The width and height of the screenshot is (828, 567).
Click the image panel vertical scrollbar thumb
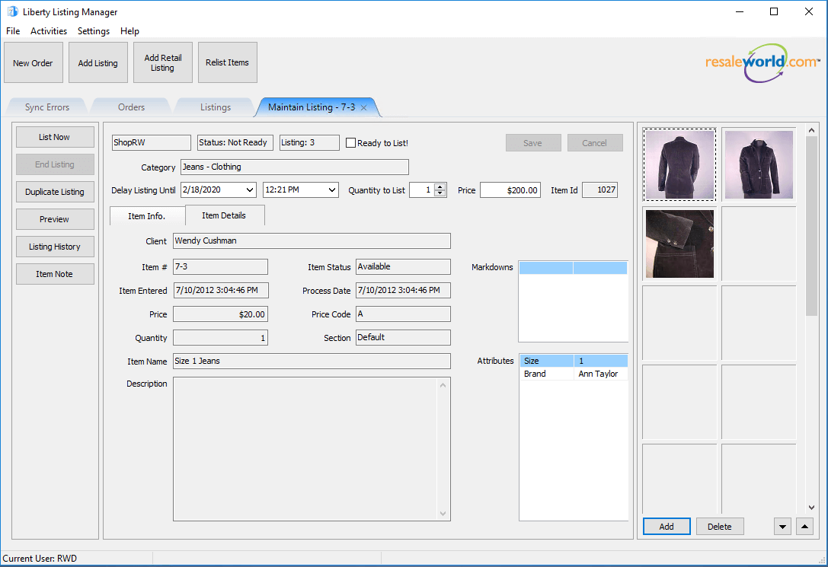click(x=811, y=226)
